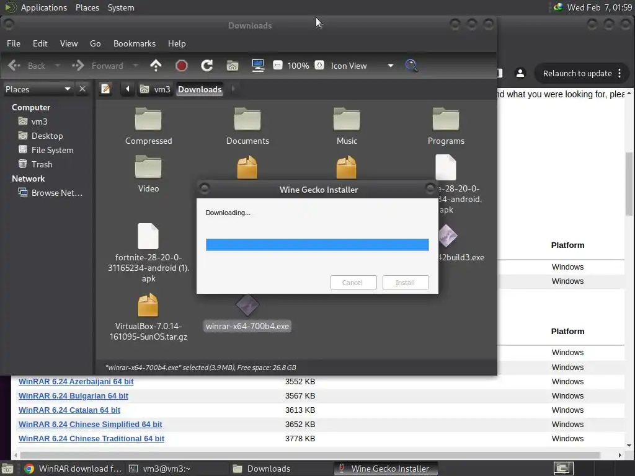This screenshot has height=476, width=635.
Task: Select the Documents folder
Action: click(247, 126)
